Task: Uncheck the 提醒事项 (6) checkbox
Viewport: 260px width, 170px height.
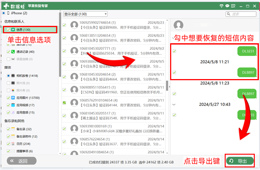Action: pos(8,151)
